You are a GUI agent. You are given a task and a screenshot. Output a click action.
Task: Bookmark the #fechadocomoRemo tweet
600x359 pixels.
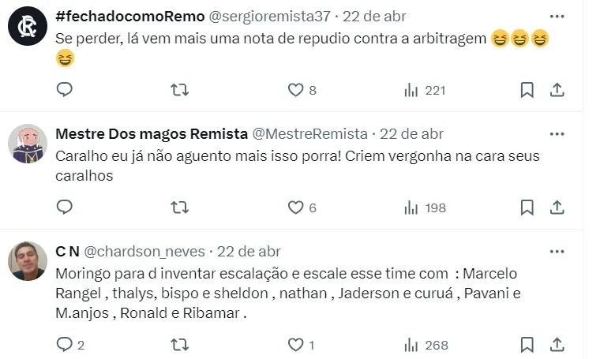(527, 90)
